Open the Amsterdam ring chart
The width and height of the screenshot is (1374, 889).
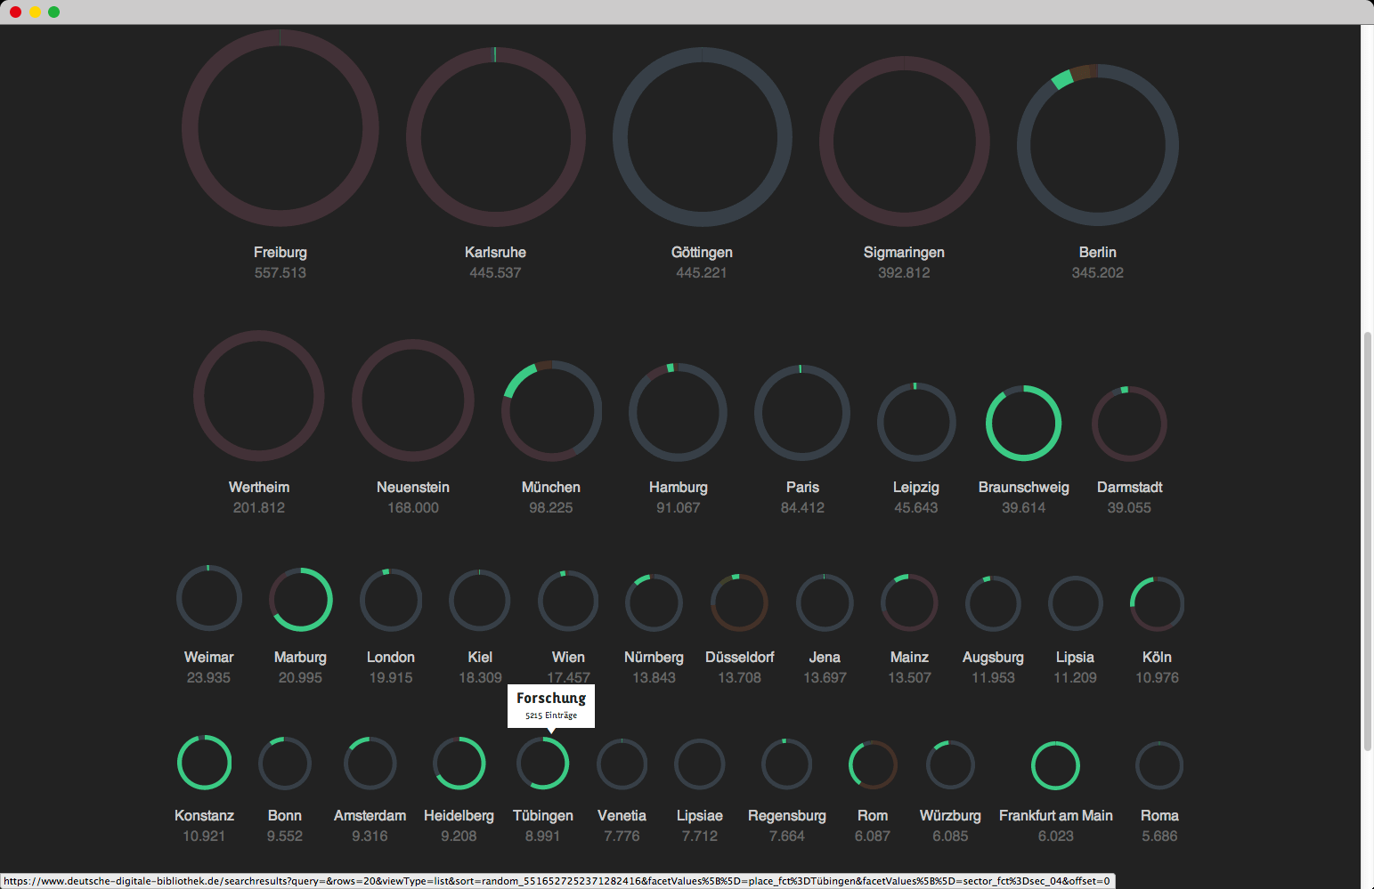pyautogui.click(x=370, y=764)
